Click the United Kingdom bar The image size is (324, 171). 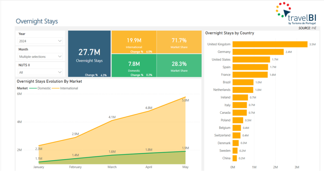coord(270,44)
